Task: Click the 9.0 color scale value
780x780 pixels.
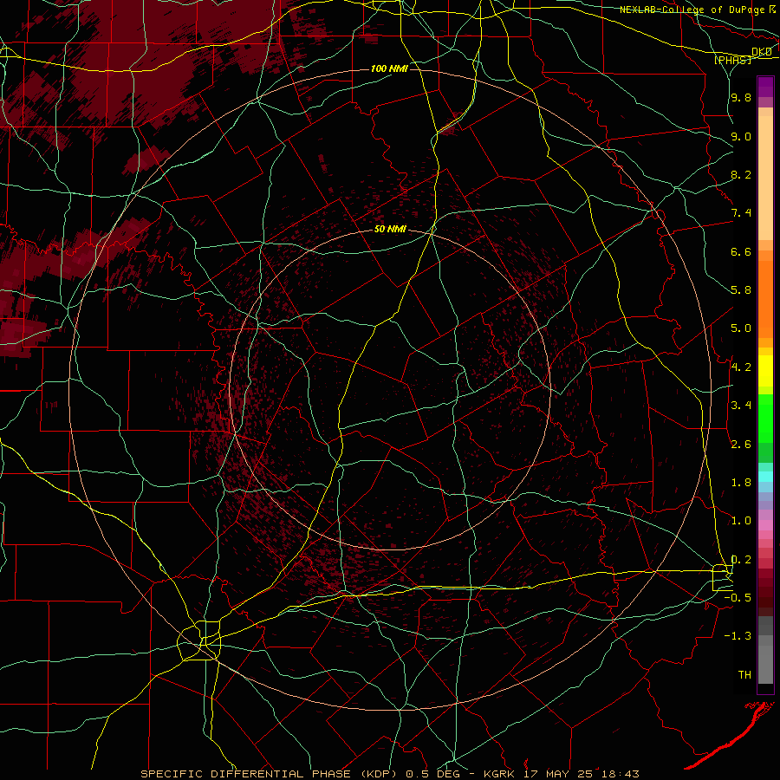Action: (x=741, y=136)
